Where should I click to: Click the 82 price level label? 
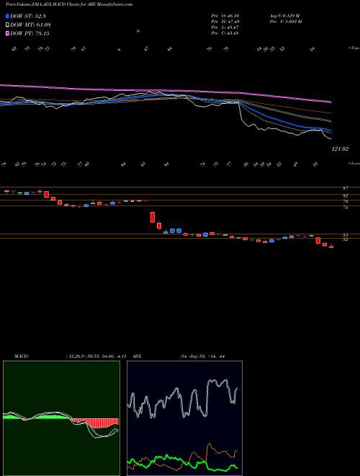pos(345,196)
